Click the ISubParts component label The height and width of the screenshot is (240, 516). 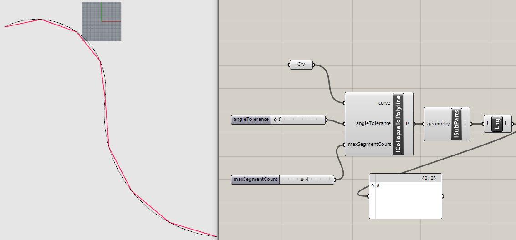click(456, 124)
